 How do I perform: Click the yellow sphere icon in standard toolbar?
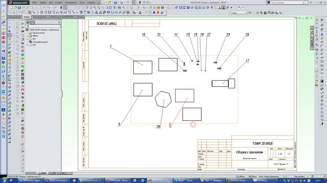[x=158, y=8]
